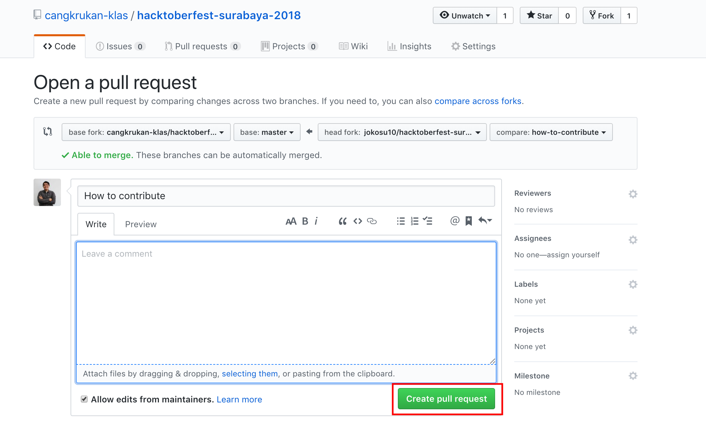The image size is (706, 425).
Task: Open the compare: how-to-contribute dropdown
Action: pyautogui.click(x=551, y=132)
